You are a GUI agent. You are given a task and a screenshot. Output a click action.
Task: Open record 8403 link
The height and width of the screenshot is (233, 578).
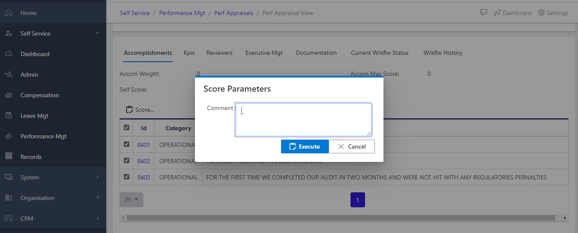click(144, 177)
